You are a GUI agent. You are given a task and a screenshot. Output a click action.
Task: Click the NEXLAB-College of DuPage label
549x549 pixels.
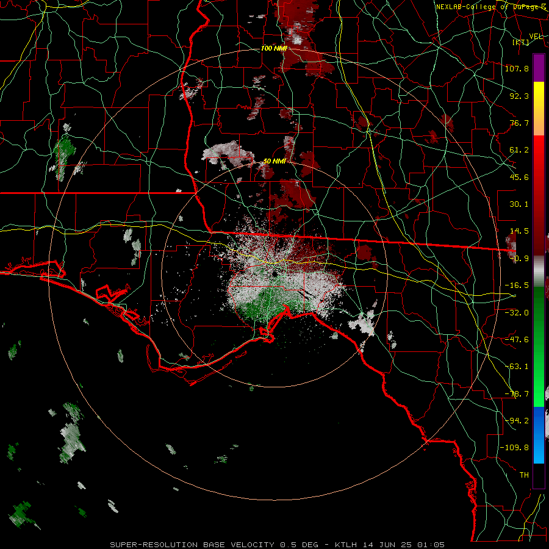tap(491, 7)
